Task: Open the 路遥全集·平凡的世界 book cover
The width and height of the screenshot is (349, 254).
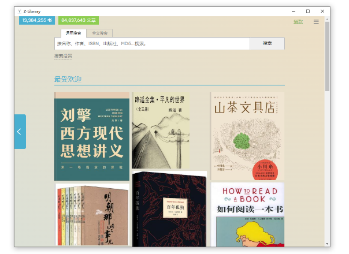Action: 161,130
